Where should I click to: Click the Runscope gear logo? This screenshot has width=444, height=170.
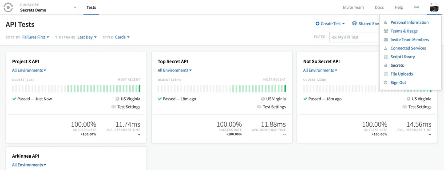8,8
